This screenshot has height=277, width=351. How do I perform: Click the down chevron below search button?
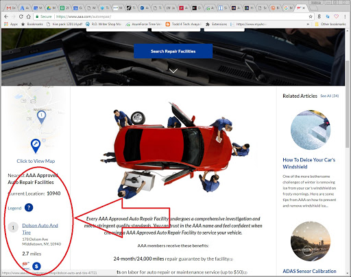point(173,71)
